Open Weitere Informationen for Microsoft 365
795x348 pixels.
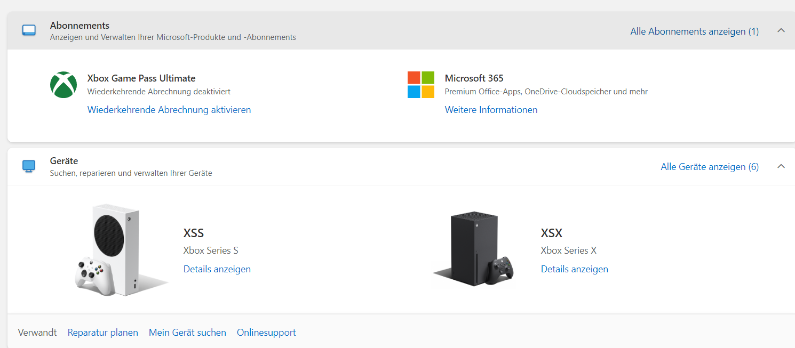tap(491, 110)
